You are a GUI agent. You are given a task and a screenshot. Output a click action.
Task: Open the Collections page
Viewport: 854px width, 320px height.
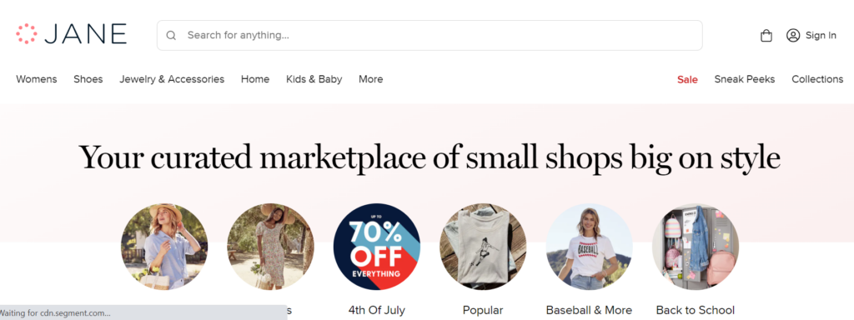click(x=817, y=79)
